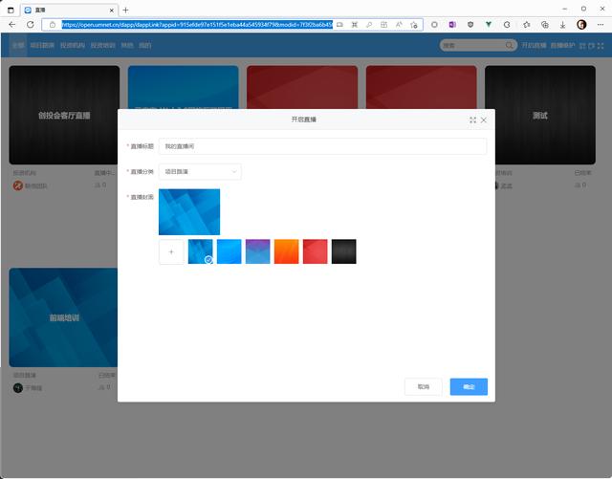Select the red cover swatch

315,251
